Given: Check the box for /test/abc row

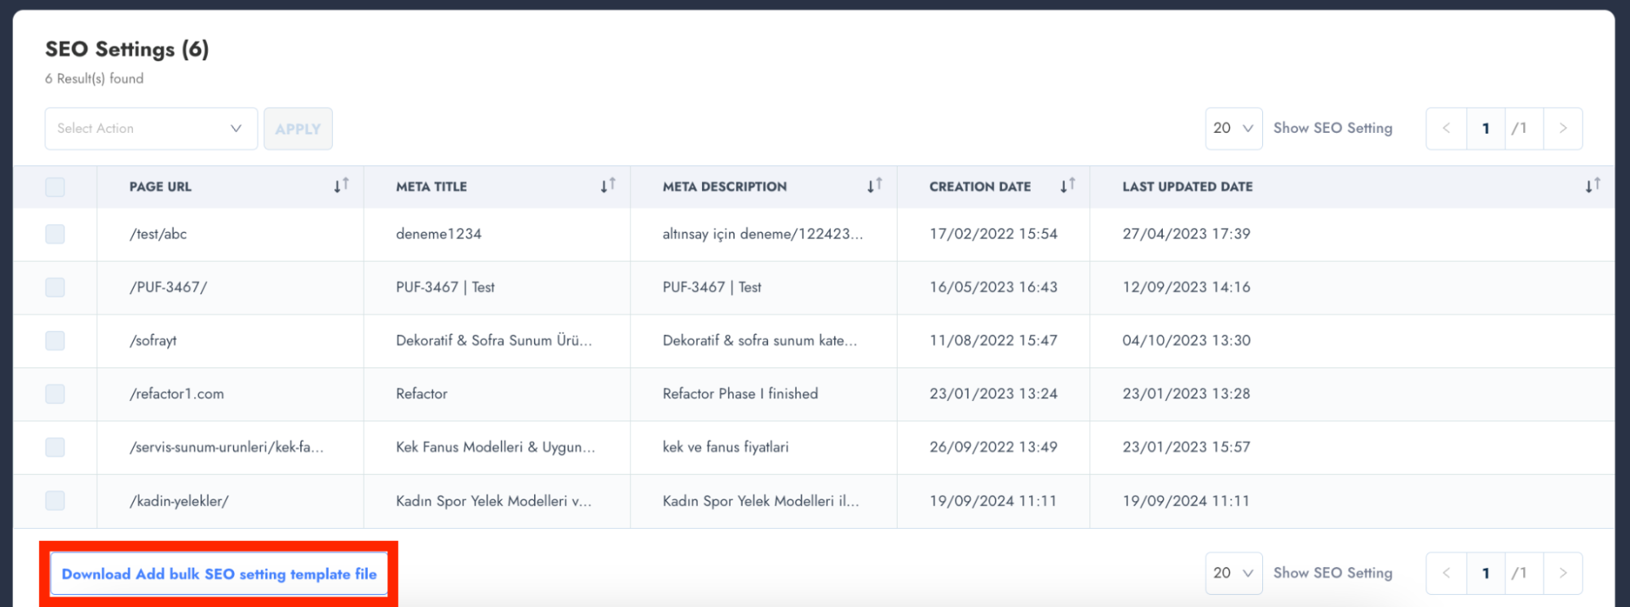Looking at the screenshot, I should 55,234.
